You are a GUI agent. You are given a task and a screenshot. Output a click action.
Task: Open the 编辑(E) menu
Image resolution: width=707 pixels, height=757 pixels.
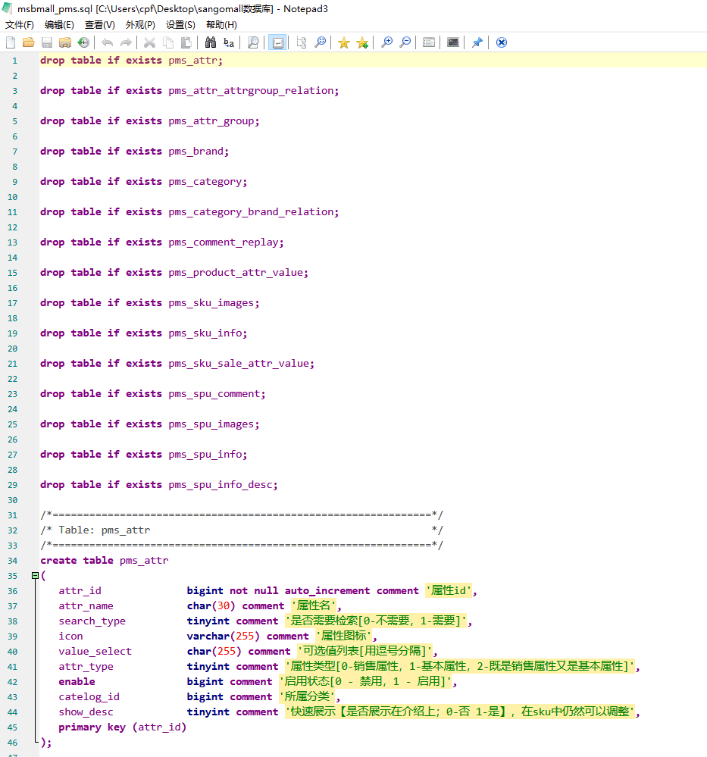click(59, 24)
